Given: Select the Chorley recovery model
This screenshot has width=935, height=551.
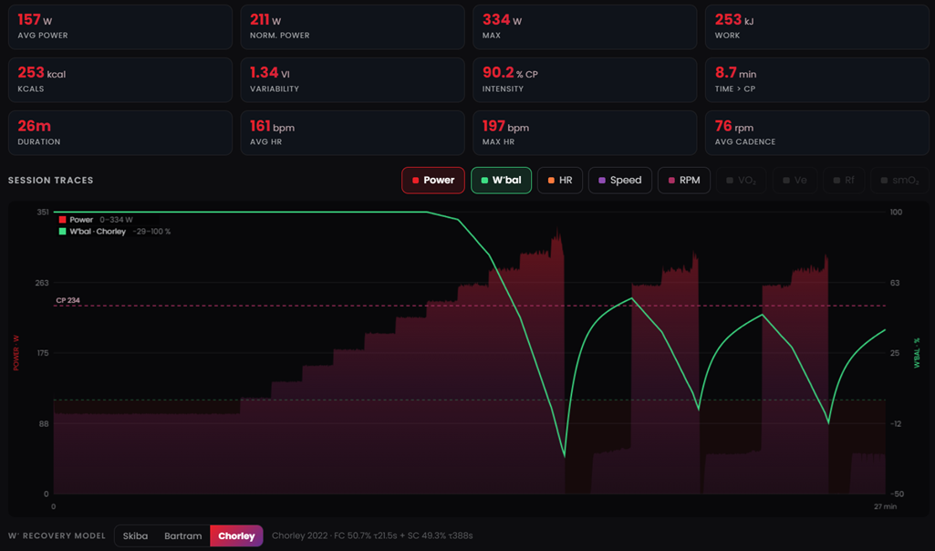Looking at the screenshot, I should [x=237, y=535].
